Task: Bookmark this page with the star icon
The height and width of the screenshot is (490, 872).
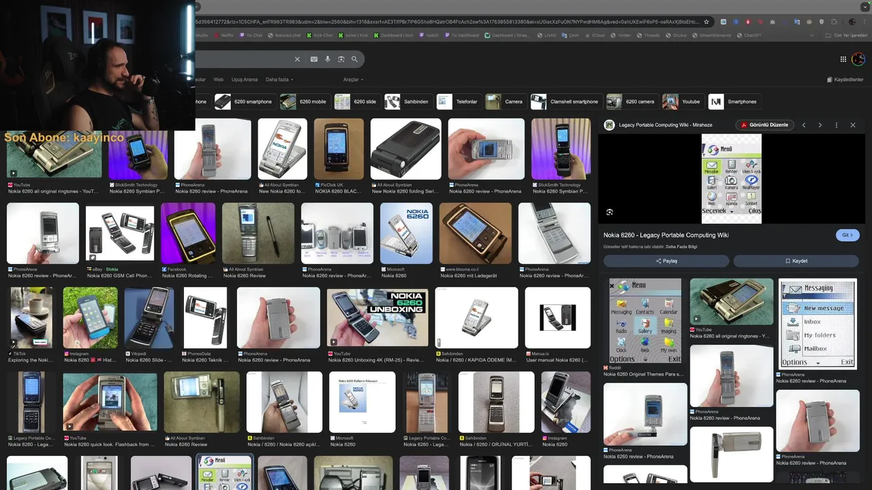Action: pos(706,22)
